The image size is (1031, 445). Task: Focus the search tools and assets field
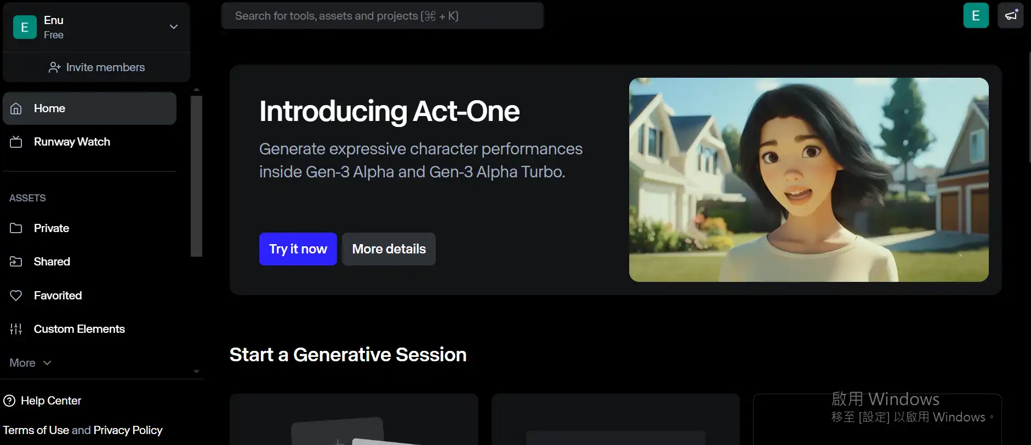pos(382,16)
